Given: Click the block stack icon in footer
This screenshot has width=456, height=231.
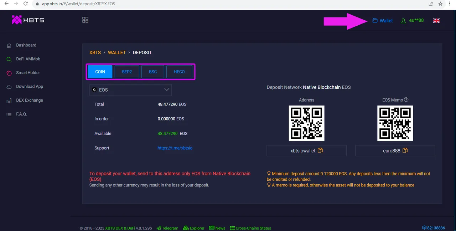Looking at the screenshot, I should tap(424, 228).
